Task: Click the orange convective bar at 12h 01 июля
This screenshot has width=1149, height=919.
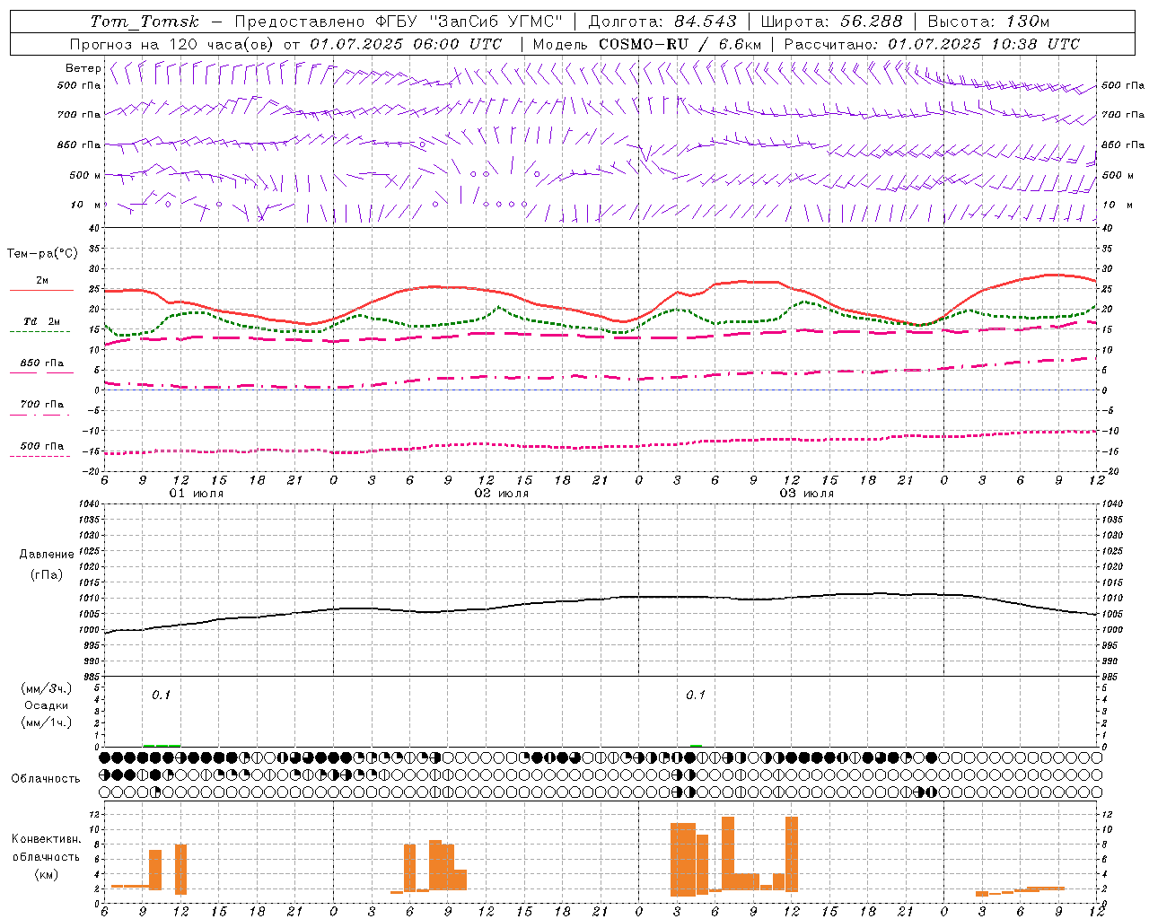Action: pos(180,870)
